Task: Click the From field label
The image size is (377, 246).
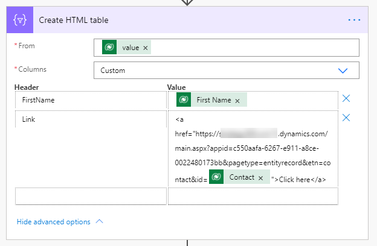Action: point(27,46)
